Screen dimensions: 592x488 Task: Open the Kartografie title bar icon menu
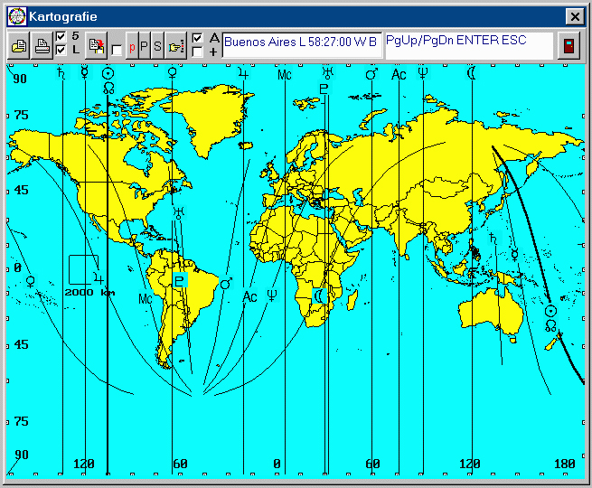pos(16,16)
